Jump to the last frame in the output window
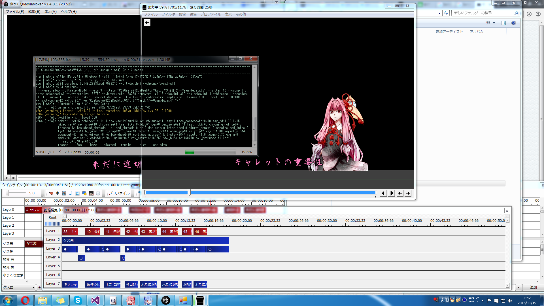Image resolution: width=544 pixels, height=306 pixels. tap(408, 193)
